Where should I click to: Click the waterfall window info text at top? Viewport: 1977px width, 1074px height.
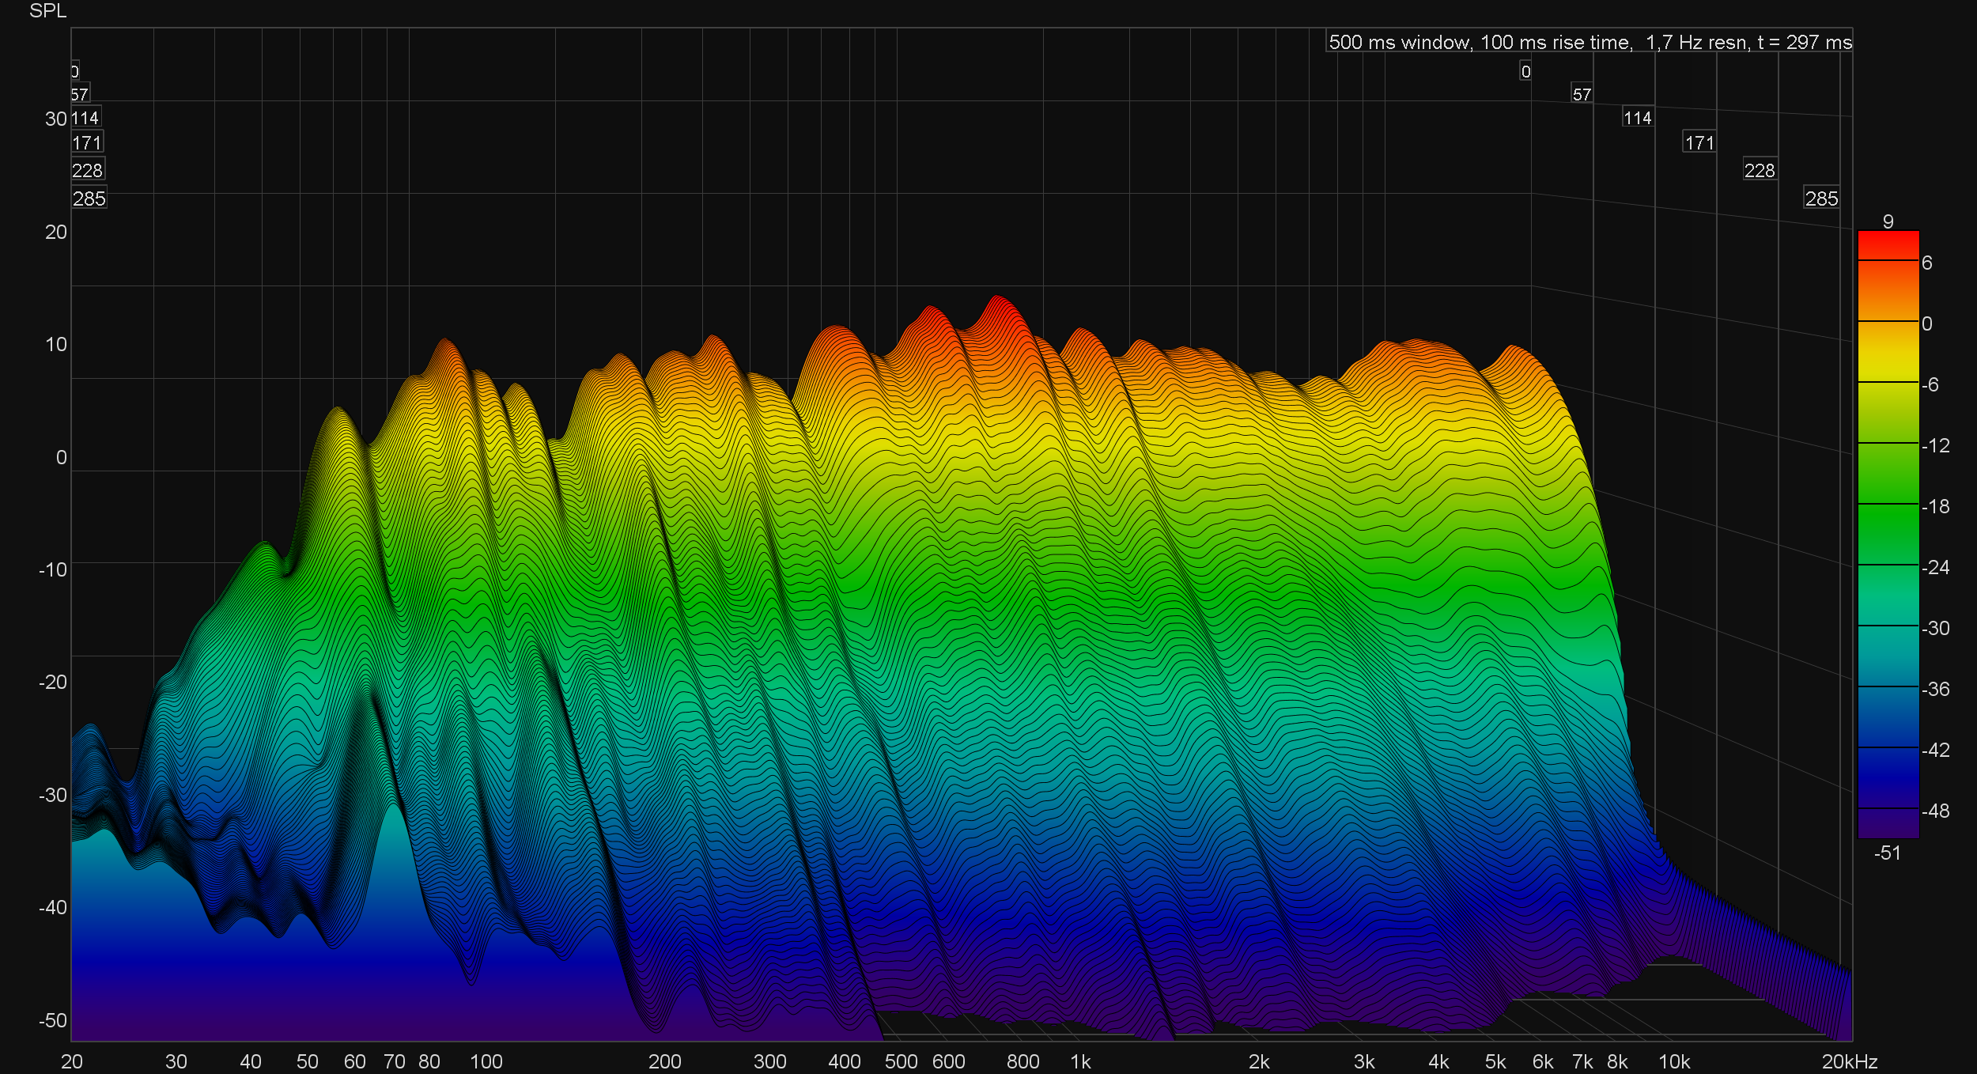[1589, 42]
